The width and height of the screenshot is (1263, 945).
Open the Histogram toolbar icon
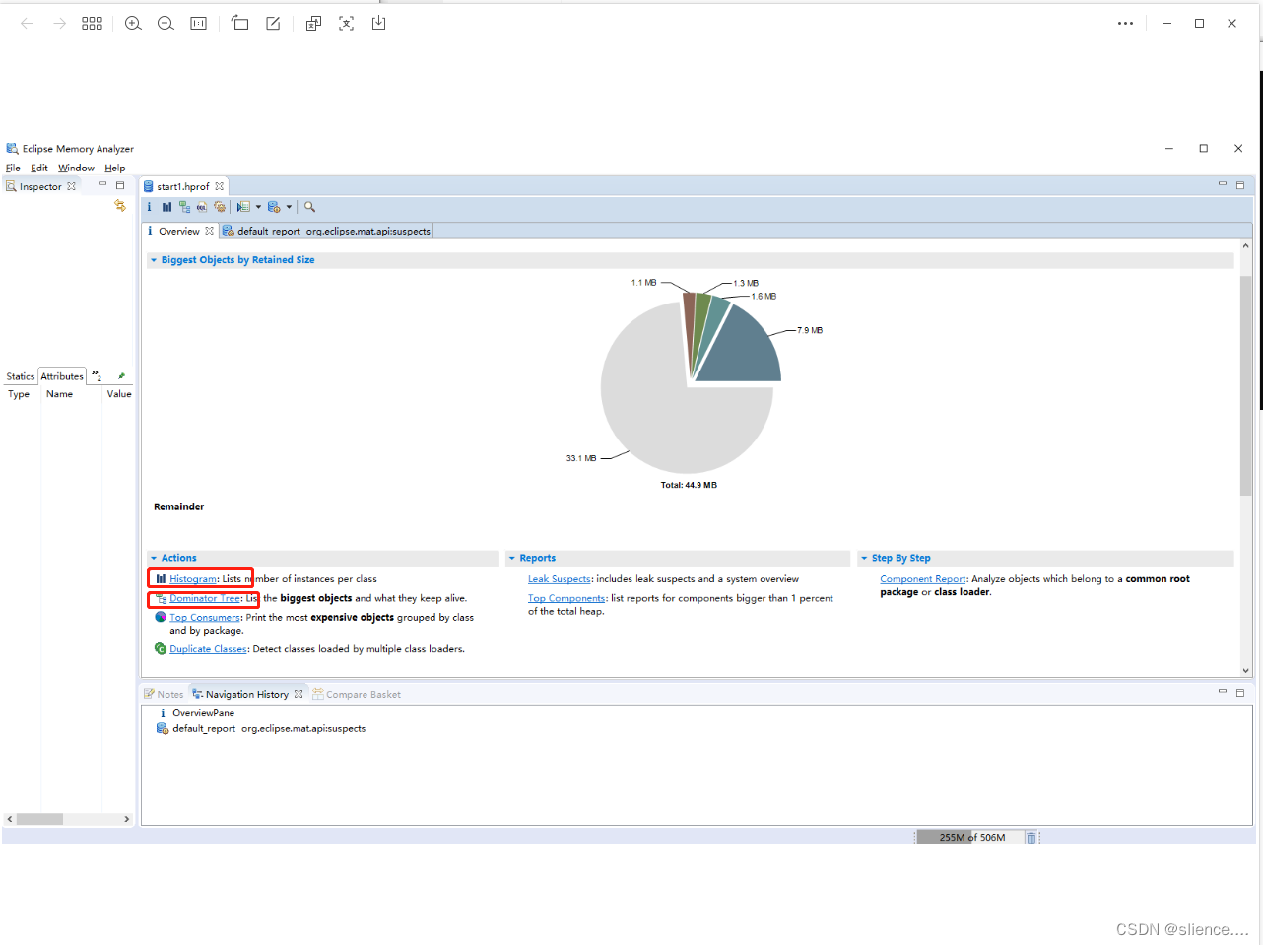(x=166, y=207)
